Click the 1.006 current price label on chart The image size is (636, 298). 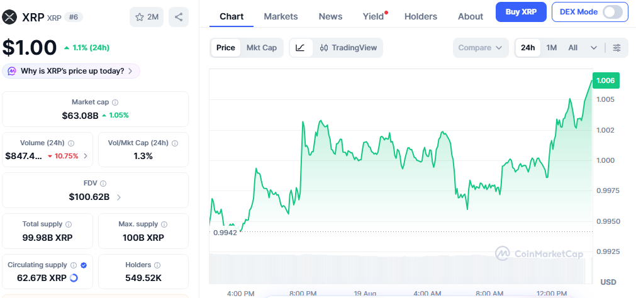606,80
